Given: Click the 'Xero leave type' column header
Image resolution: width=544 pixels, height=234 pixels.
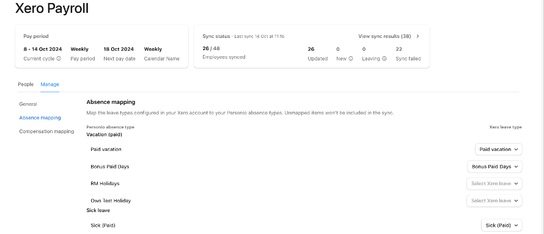Looking at the screenshot, I should pos(505,127).
